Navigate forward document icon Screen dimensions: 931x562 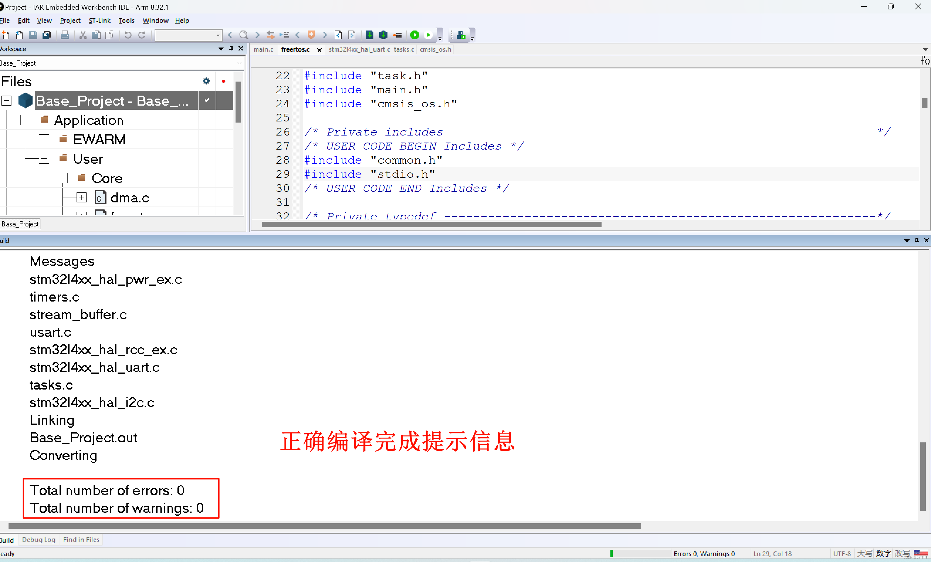(352, 35)
